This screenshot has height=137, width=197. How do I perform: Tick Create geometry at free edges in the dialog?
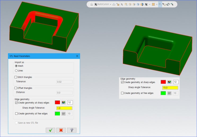click(16, 113)
